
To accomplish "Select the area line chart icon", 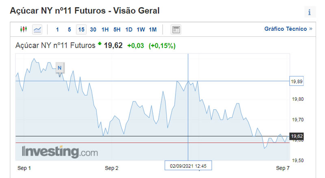I will coord(37,29).
